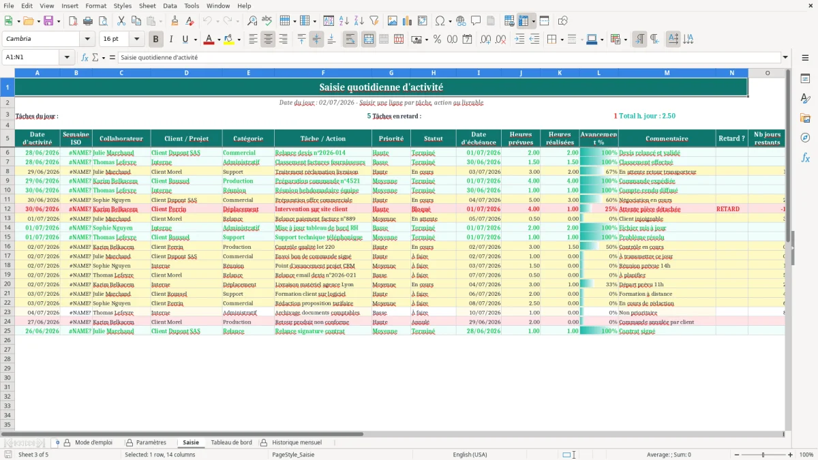Screen dimensions: 818x460
Task: Open the Styles menu
Action: pyautogui.click(x=123, y=5)
